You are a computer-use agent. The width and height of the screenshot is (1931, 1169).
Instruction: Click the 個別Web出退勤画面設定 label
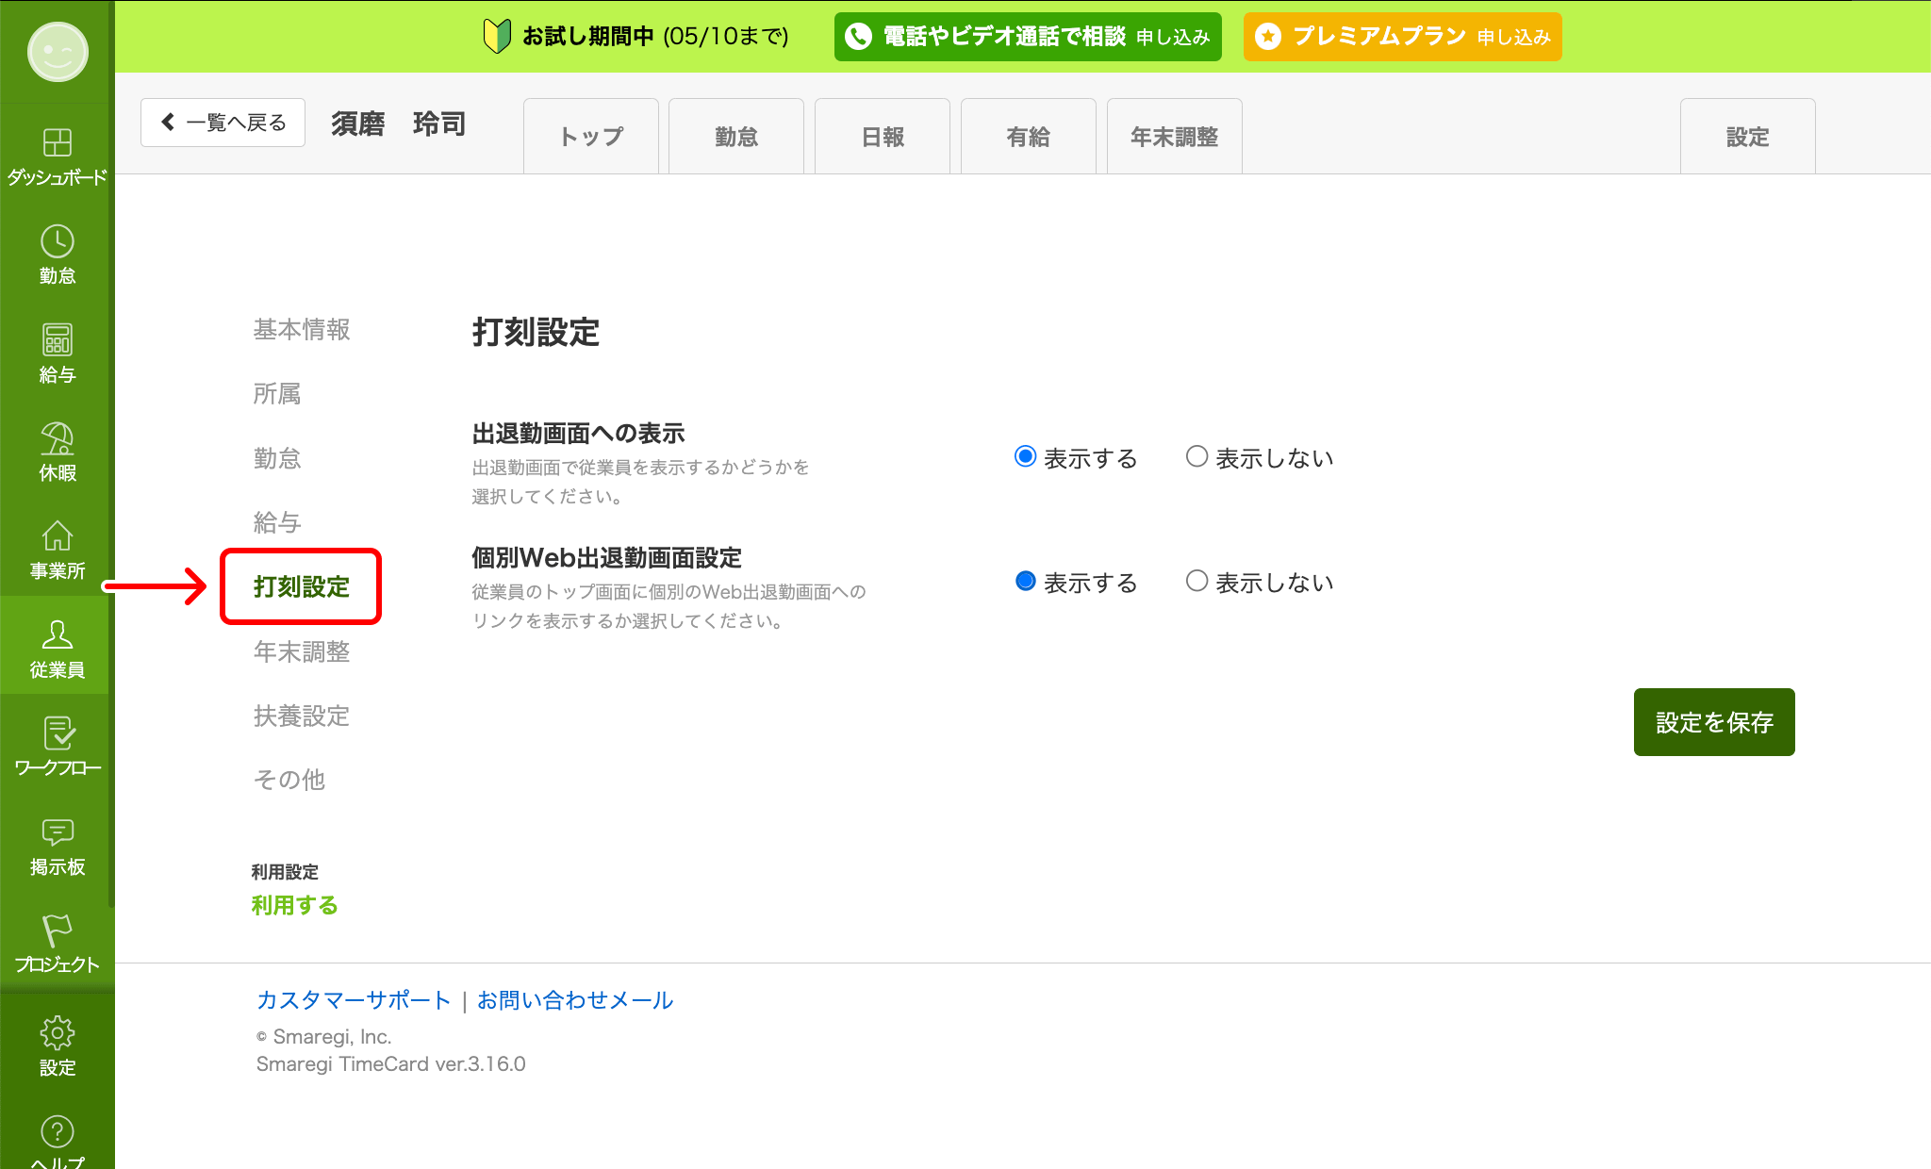point(607,558)
